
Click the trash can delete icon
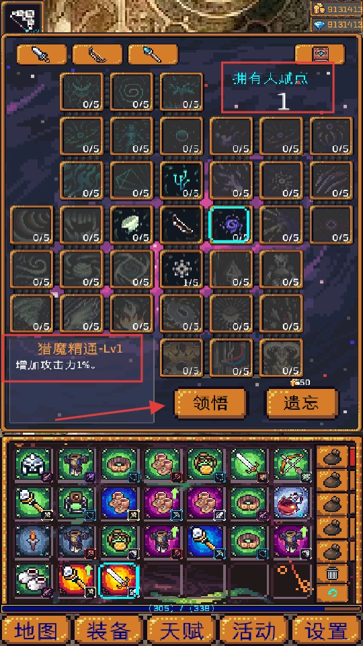coord(333,573)
